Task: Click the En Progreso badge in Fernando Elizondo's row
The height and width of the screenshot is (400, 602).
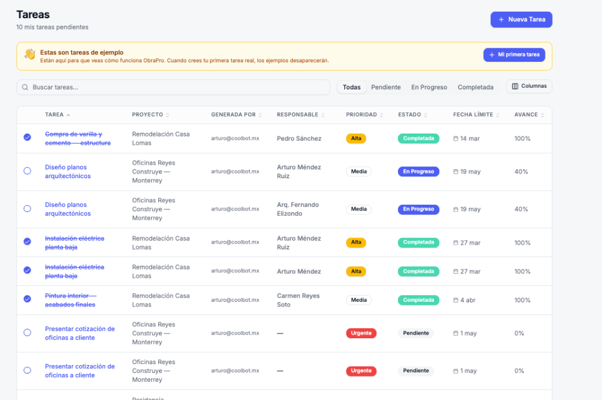Action: [419, 209]
